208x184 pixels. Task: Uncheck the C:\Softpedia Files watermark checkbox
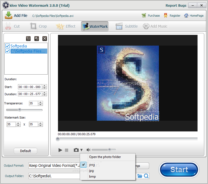pyautogui.click(x=8, y=51)
